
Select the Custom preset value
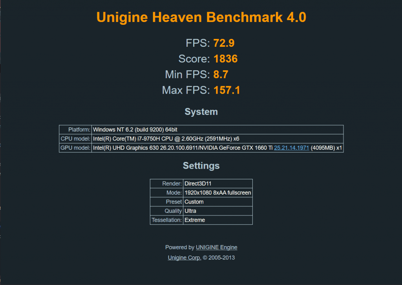[x=218, y=202]
